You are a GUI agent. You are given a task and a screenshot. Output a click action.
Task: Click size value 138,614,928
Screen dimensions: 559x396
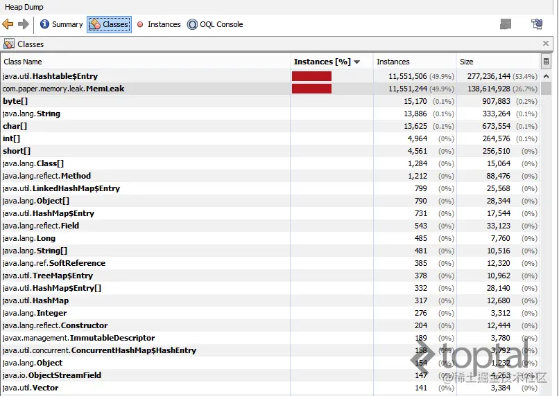click(489, 89)
